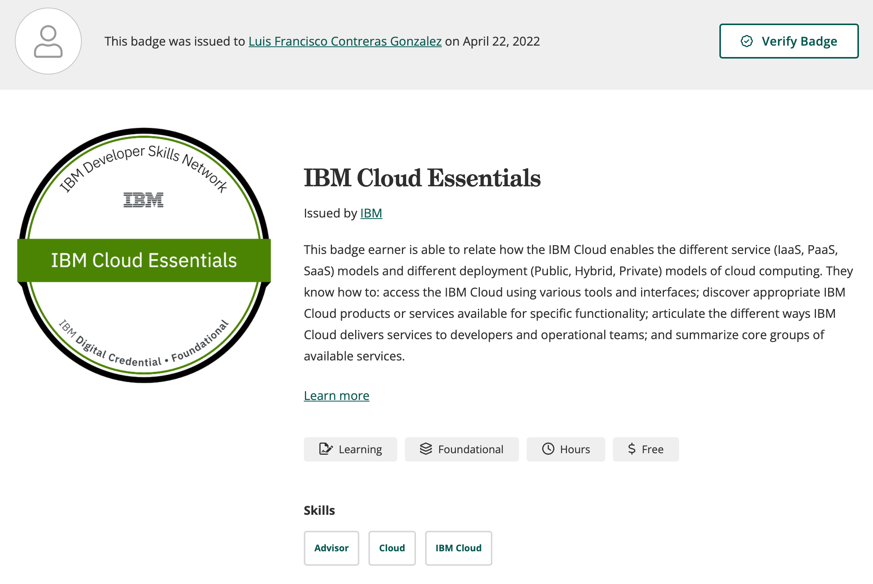Click the Learning type tag
The image size is (873, 584).
pyautogui.click(x=350, y=449)
